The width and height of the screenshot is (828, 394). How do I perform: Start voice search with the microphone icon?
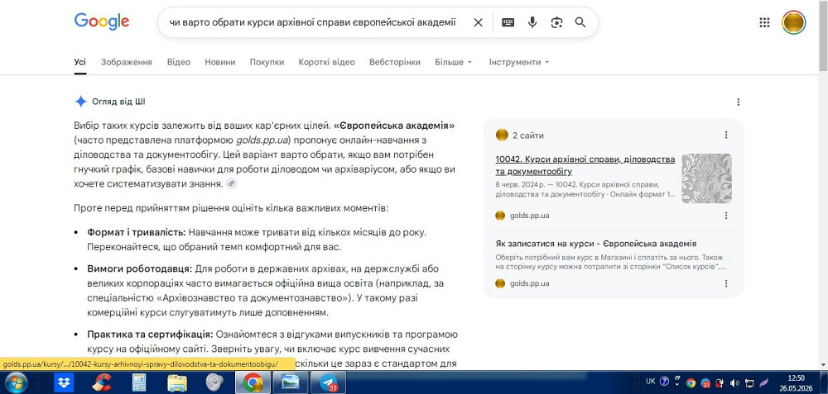click(x=532, y=22)
